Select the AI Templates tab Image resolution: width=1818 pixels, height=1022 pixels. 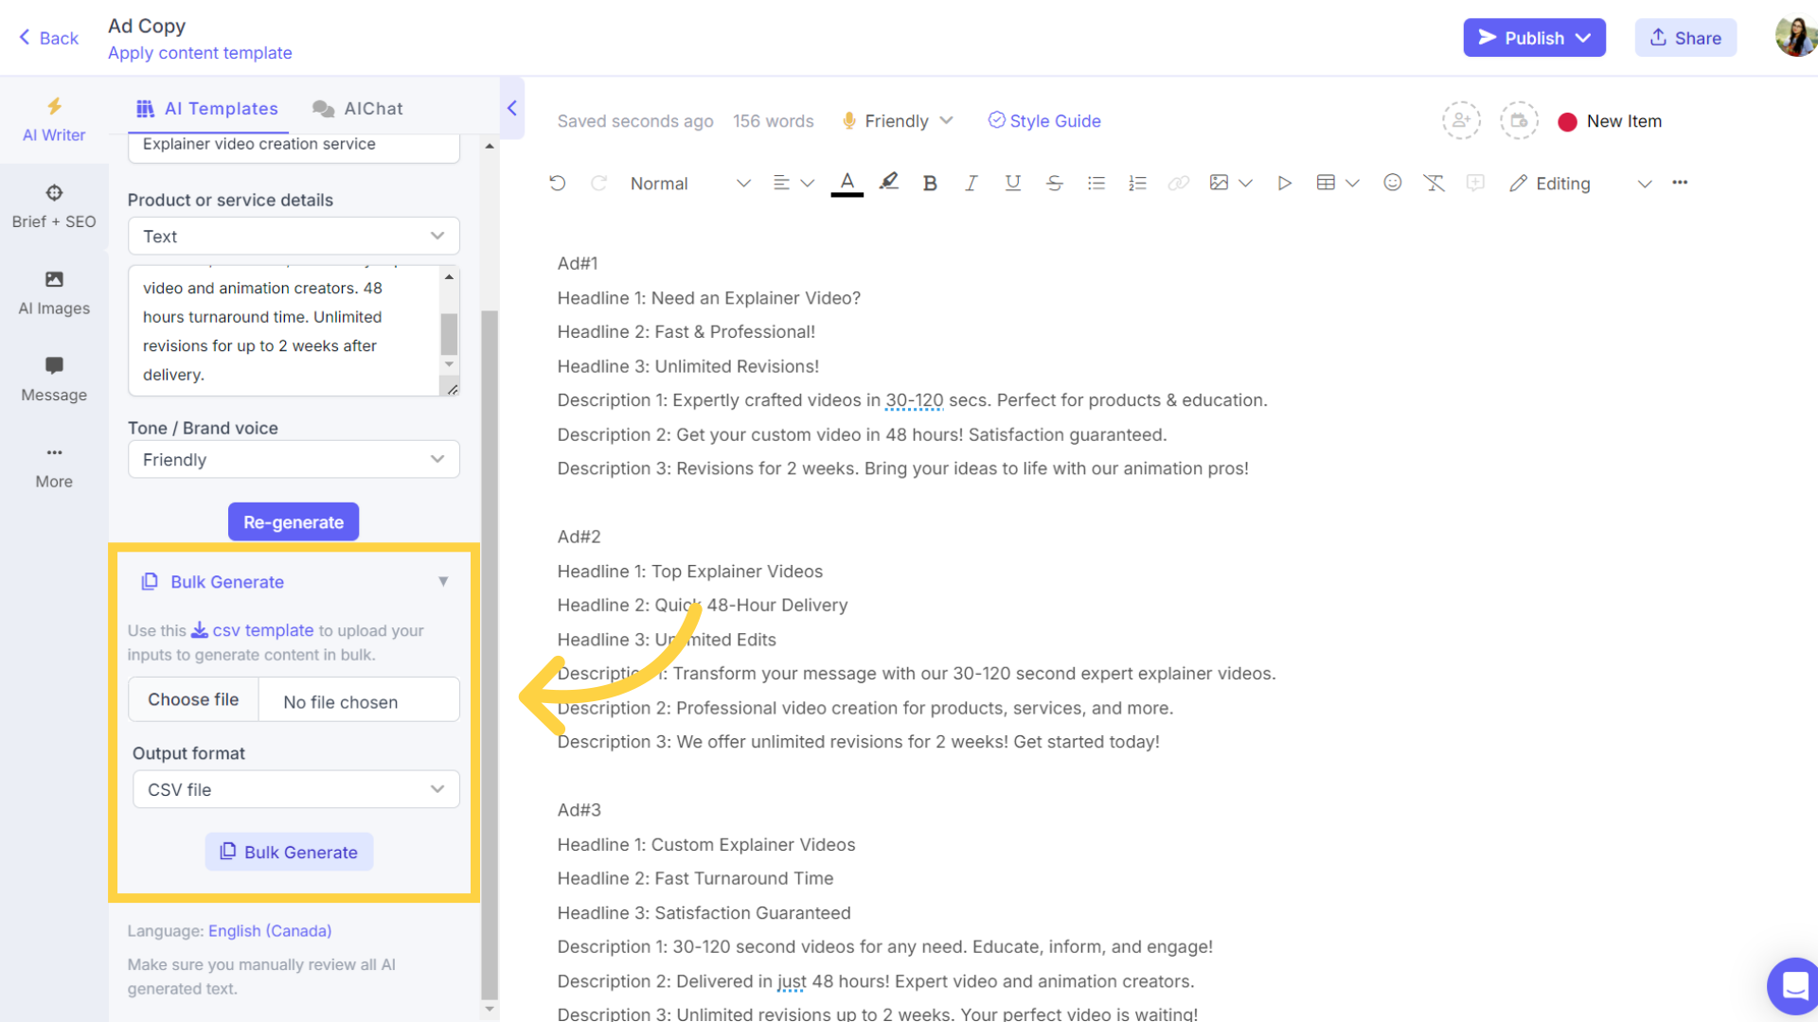(207, 109)
